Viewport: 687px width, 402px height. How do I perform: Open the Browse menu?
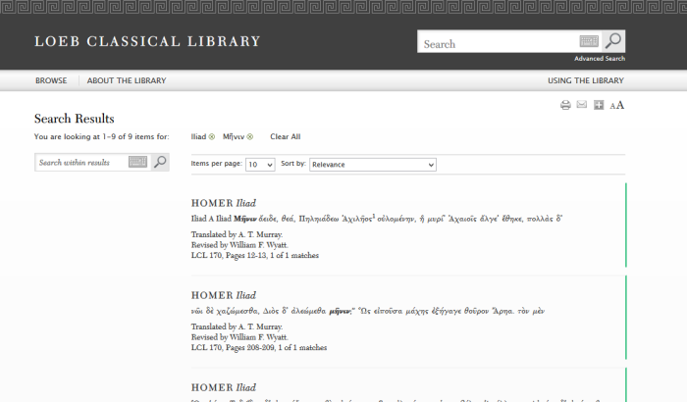tap(51, 80)
